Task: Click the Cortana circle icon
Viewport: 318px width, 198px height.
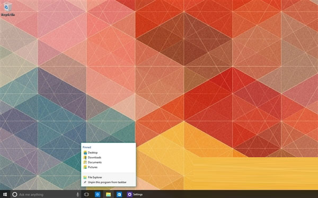Action: point(15,194)
